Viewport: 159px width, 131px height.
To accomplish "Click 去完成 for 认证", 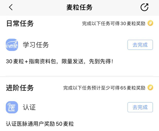I will (140, 107).
